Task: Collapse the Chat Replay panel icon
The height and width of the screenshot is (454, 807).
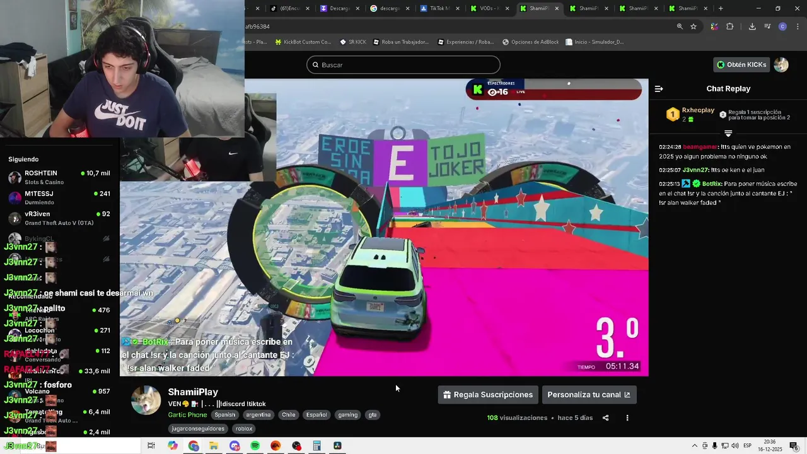Action: click(x=659, y=89)
